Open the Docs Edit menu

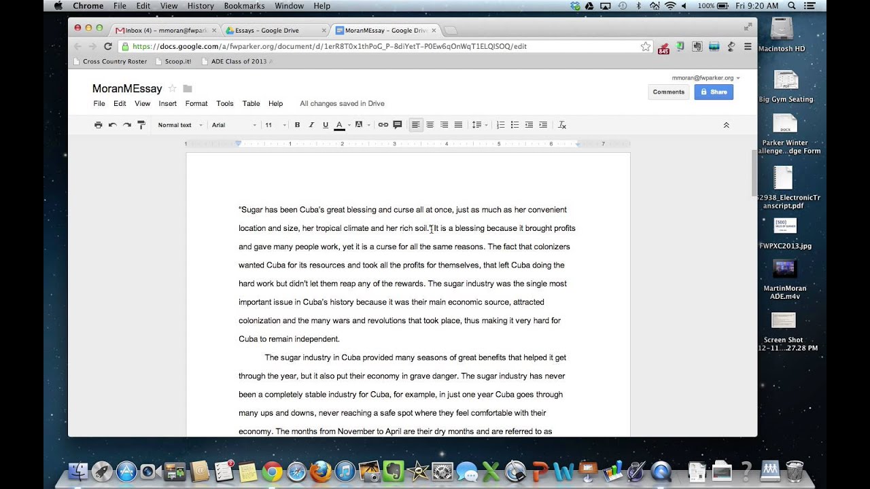(x=120, y=104)
